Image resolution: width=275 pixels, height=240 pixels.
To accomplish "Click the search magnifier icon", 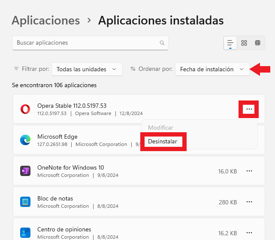I will 162,43.
